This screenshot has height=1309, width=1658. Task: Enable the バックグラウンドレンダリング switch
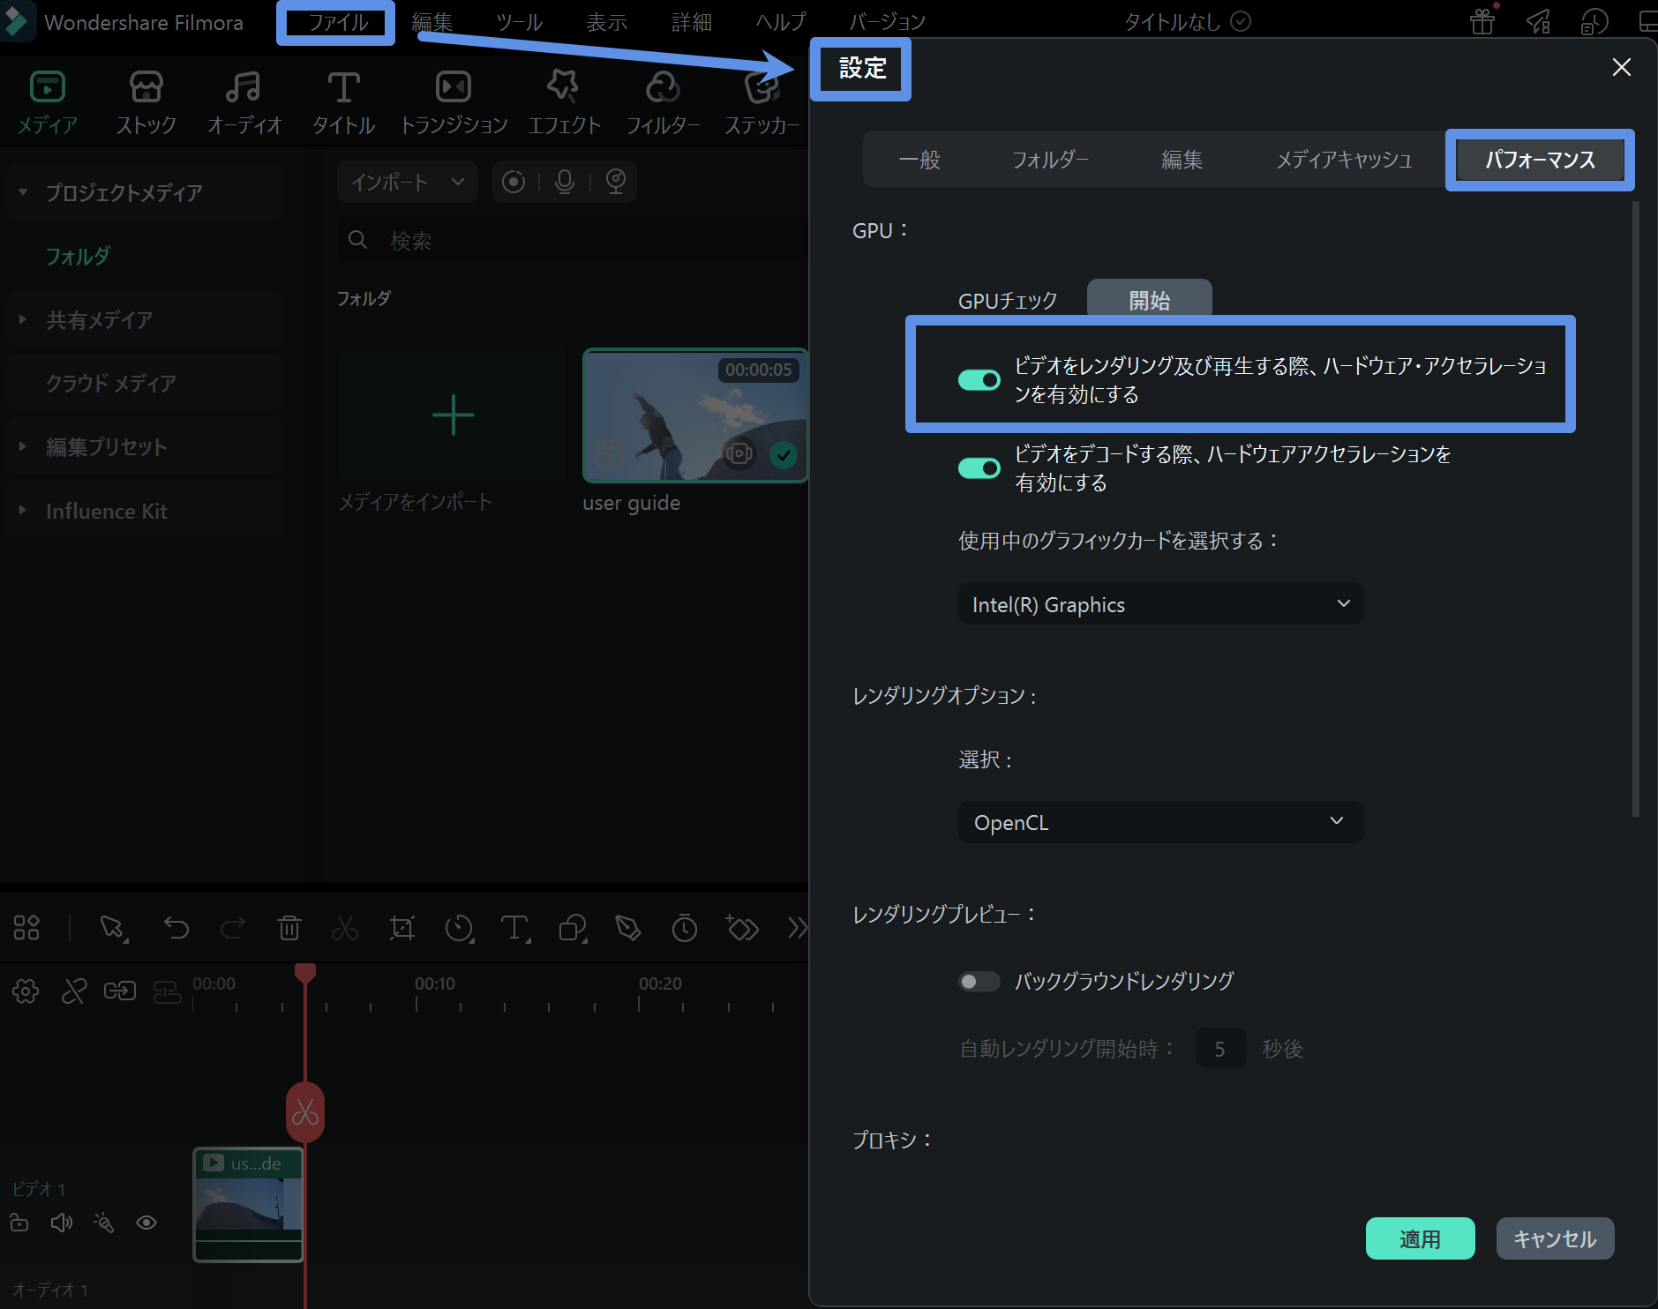(979, 982)
